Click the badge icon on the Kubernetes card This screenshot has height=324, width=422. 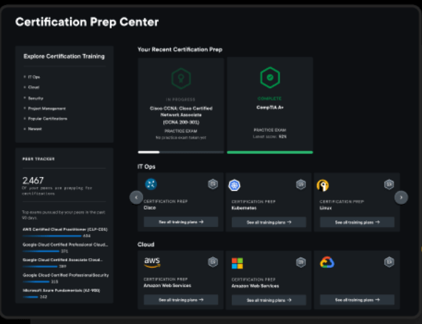click(301, 185)
